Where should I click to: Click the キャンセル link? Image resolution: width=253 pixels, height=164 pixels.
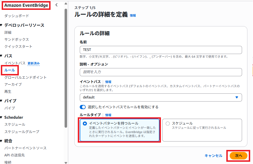[213, 156]
